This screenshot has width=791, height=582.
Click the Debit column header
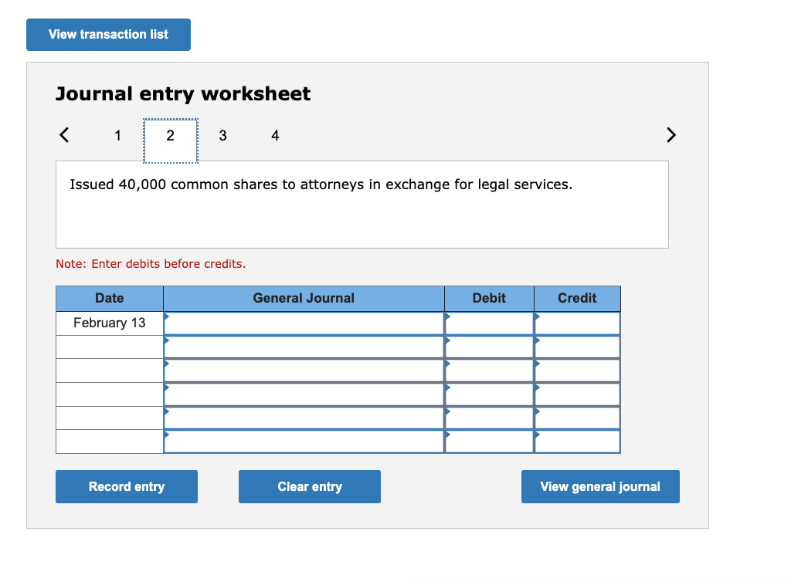[x=489, y=298]
